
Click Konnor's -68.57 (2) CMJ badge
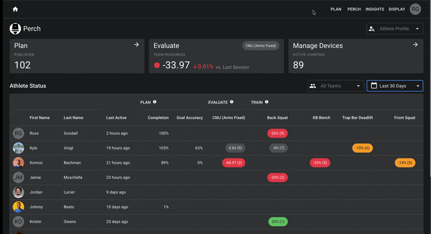point(234,163)
